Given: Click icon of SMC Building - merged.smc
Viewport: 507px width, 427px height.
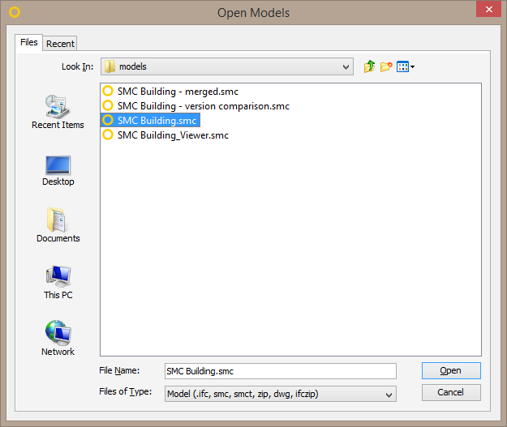Looking at the screenshot, I should 108,91.
